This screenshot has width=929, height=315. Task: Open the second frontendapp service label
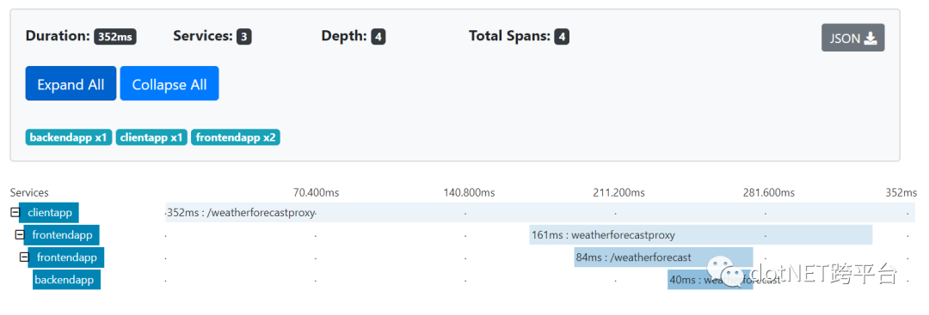coord(66,257)
